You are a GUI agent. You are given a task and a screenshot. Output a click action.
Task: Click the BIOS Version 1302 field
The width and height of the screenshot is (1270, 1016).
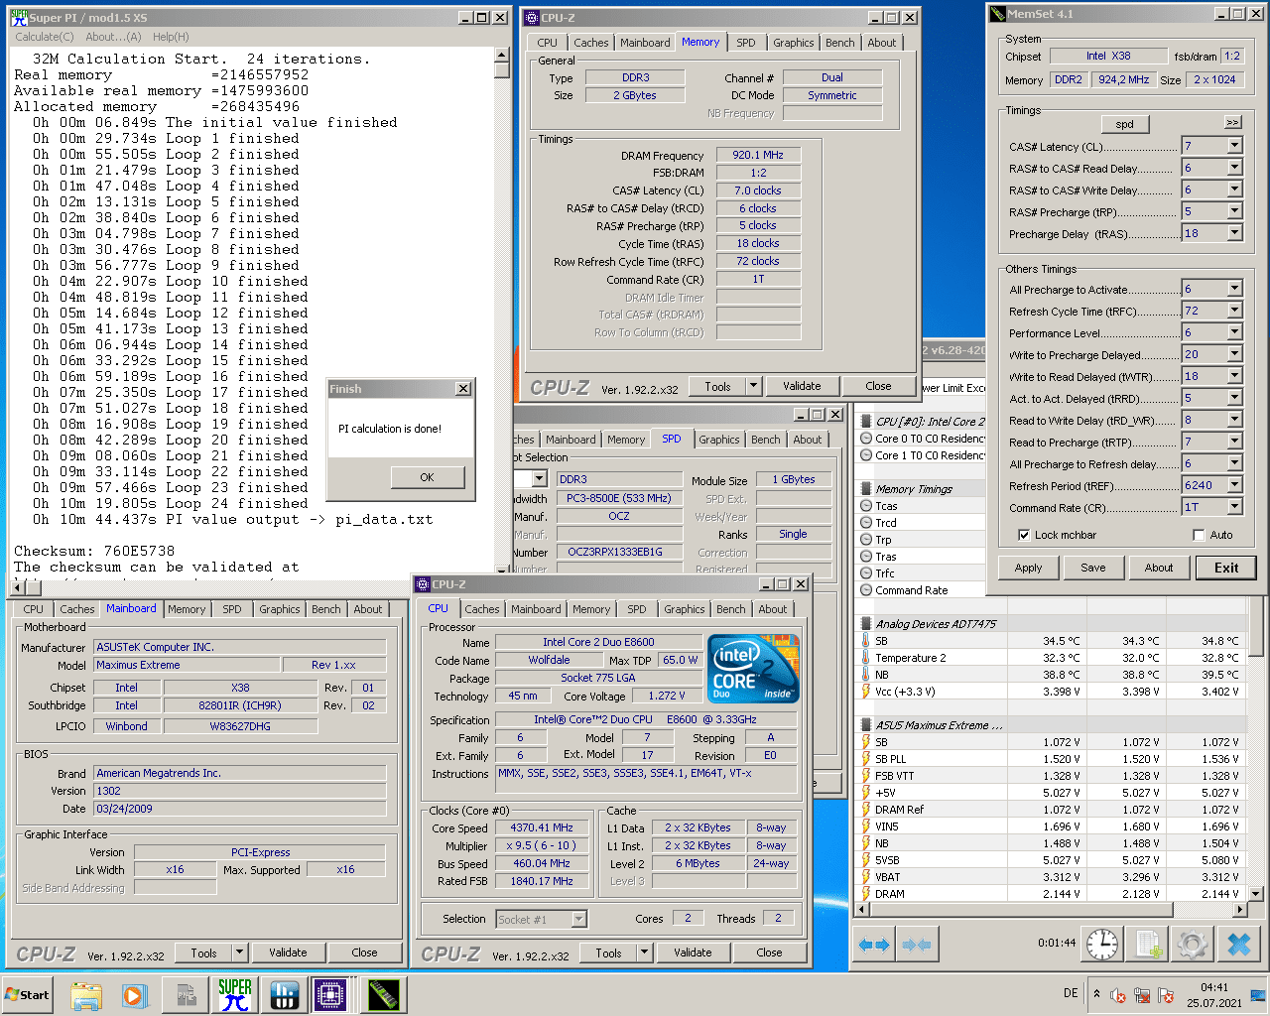click(240, 791)
